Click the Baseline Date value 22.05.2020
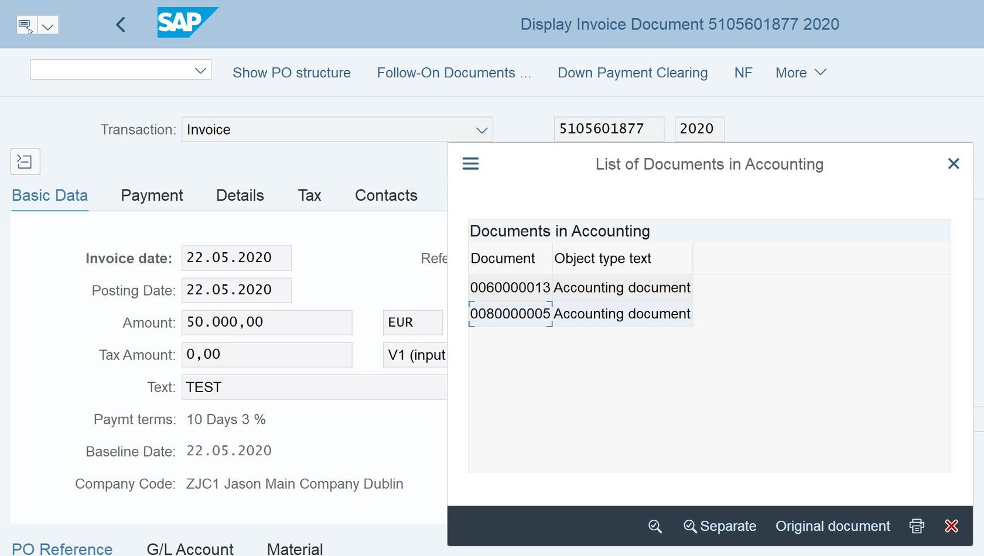The width and height of the screenshot is (984, 556). (229, 451)
